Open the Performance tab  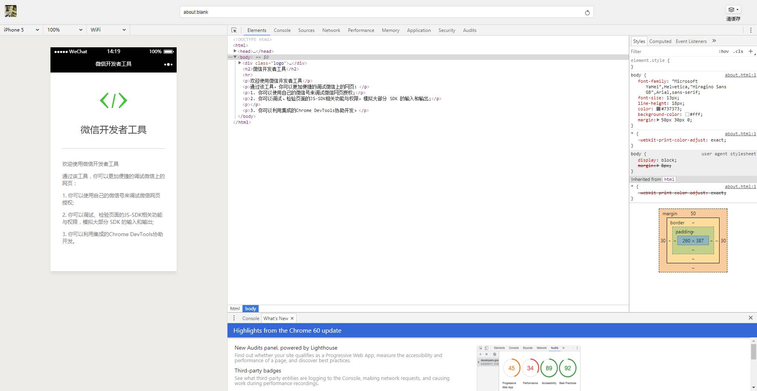[361, 30]
